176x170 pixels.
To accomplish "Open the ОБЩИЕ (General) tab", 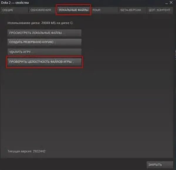I will point(14,10).
